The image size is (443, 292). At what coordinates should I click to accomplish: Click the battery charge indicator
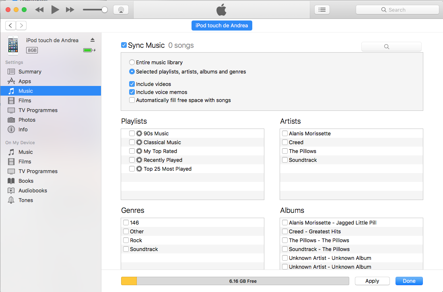[89, 50]
